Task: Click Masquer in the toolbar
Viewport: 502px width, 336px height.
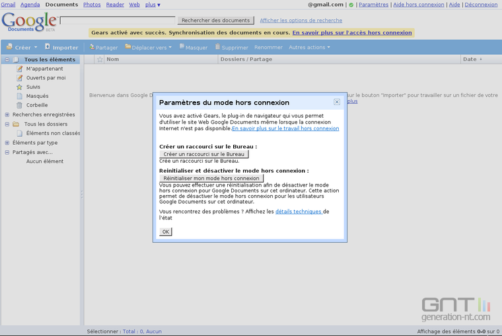Action: (194, 47)
